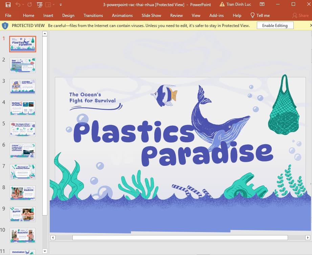Expand the touch/mouse mode dropdown arrow
The width and height of the screenshot is (312, 255).
(x=53, y=4)
